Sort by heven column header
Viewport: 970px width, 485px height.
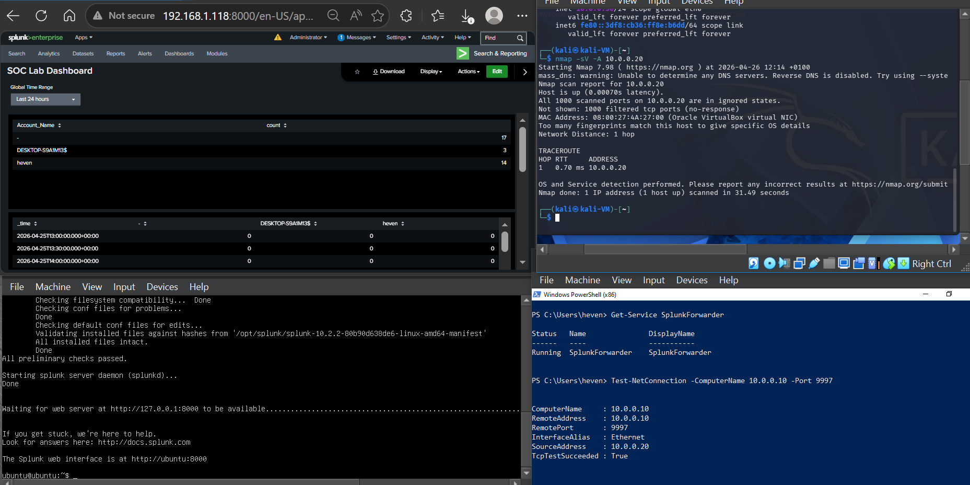[x=393, y=224]
